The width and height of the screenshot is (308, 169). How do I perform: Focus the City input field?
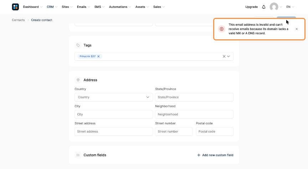point(113,114)
